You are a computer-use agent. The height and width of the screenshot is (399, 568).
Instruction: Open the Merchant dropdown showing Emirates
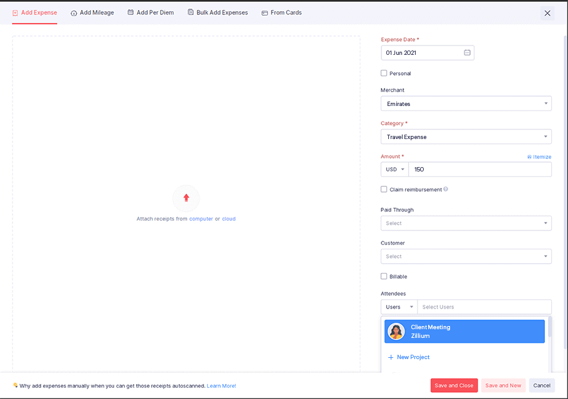[x=466, y=103]
